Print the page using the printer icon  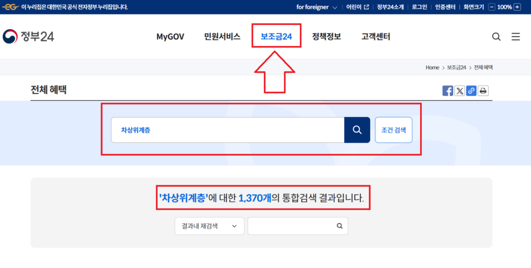click(483, 91)
